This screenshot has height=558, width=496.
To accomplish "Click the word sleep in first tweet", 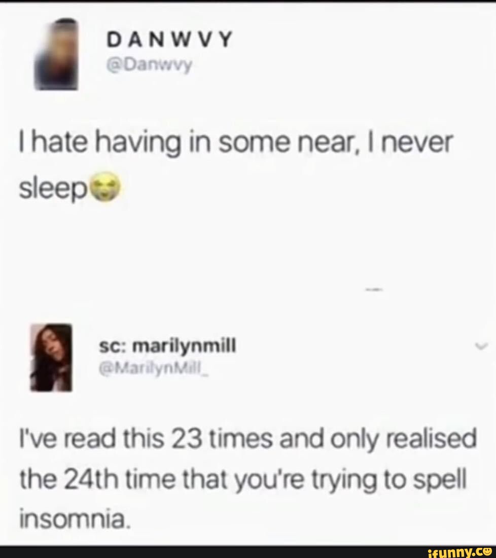I will 54,188.
